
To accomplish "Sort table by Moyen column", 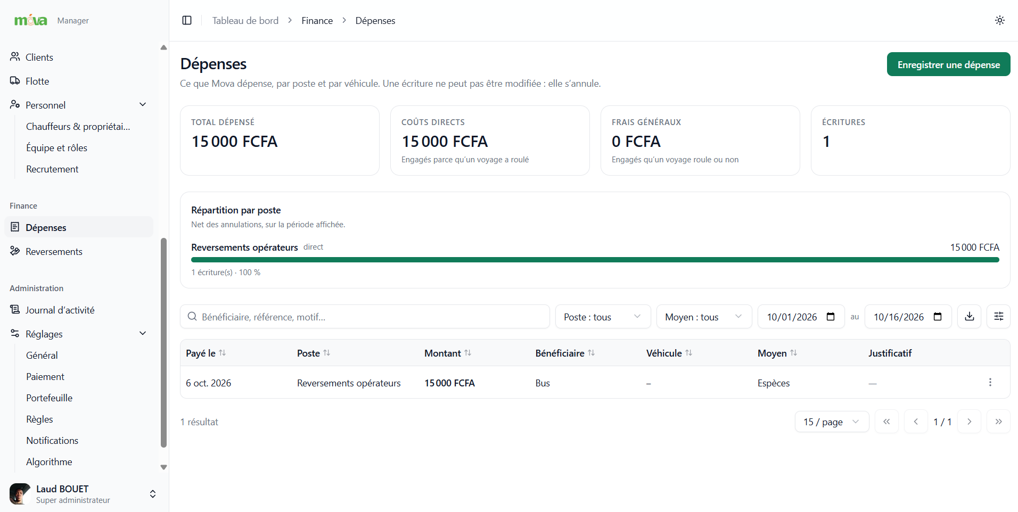I will (777, 353).
